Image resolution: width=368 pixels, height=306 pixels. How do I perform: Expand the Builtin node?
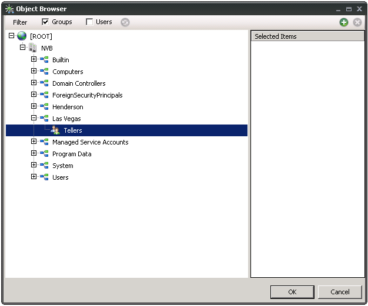click(34, 59)
